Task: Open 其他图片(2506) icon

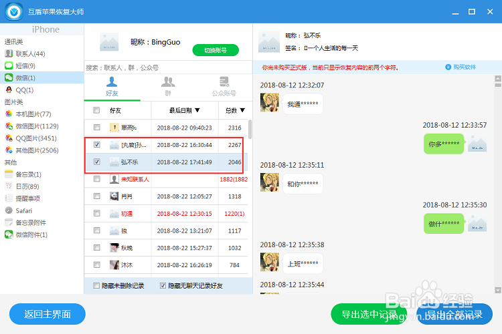Action: tap(9, 150)
